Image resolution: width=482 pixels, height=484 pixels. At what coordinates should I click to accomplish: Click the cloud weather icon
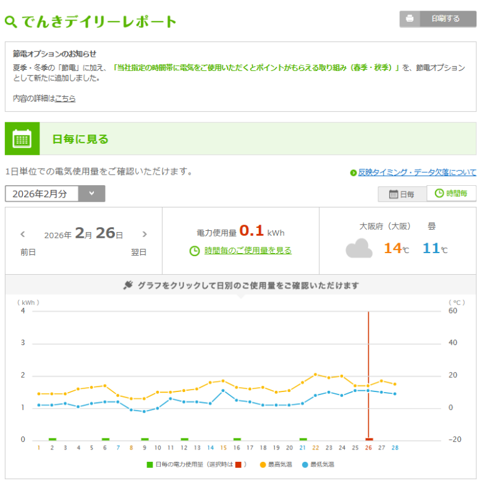358,248
